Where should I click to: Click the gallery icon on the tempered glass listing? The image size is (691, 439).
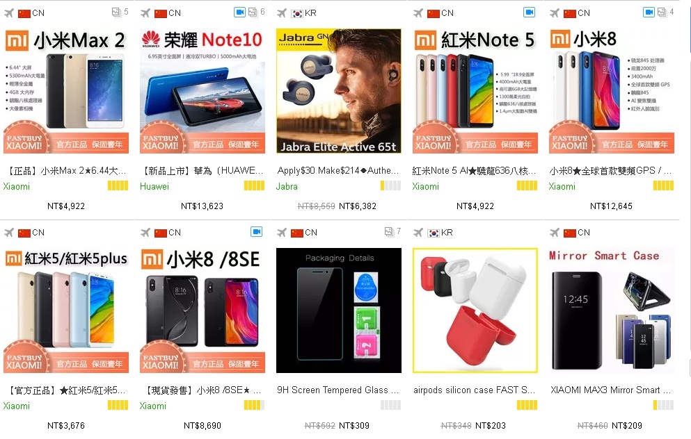389,231
